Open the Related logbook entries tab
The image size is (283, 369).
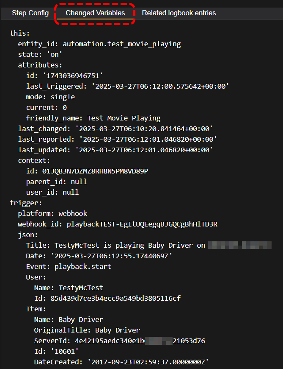click(x=179, y=13)
